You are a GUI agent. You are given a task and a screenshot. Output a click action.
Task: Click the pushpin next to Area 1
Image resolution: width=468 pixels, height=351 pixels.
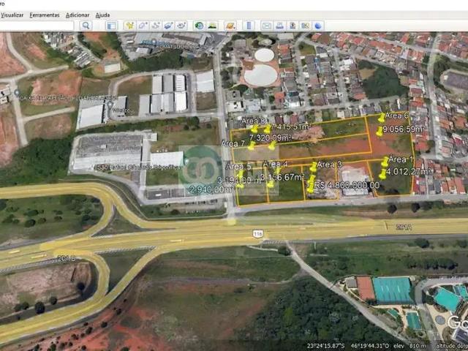click(385, 162)
